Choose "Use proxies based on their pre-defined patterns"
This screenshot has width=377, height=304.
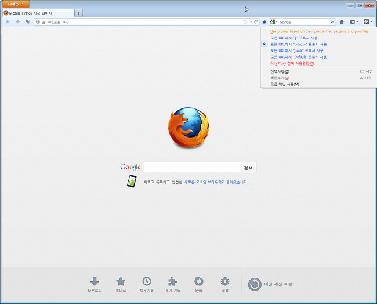click(319, 31)
